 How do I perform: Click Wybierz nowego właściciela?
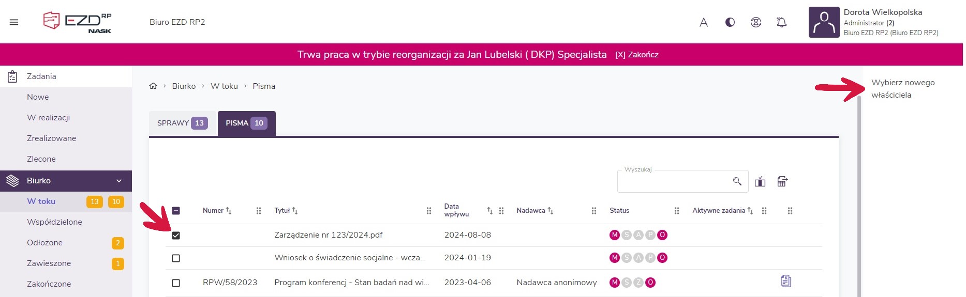tap(902, 89)
